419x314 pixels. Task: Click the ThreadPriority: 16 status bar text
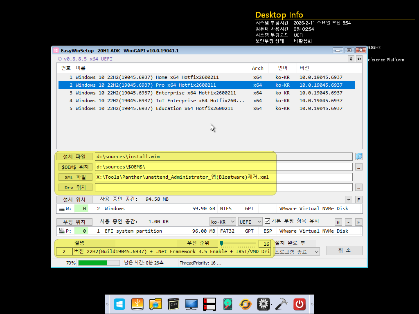(x=200, y=263)
